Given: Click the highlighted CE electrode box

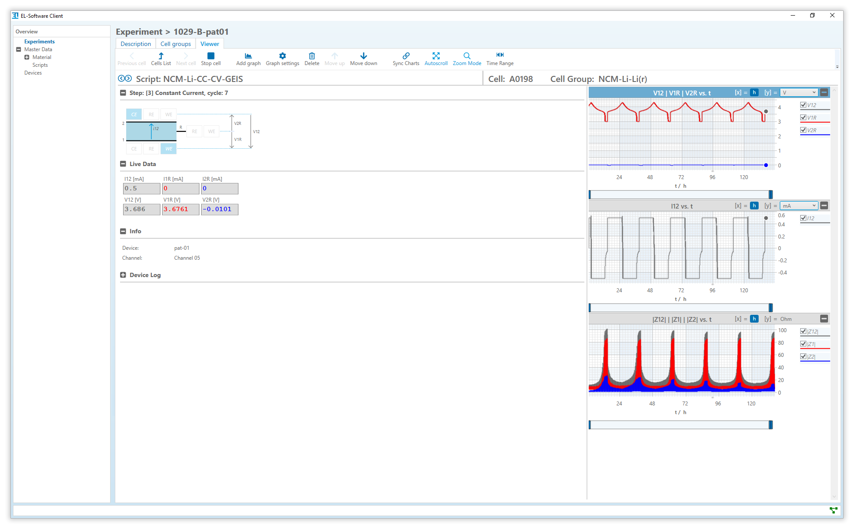Looking at the screenshot, I should tap(134, 114).
